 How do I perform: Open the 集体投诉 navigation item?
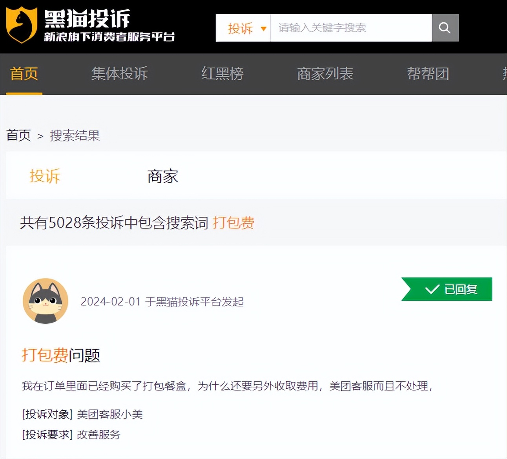point(119,74)
